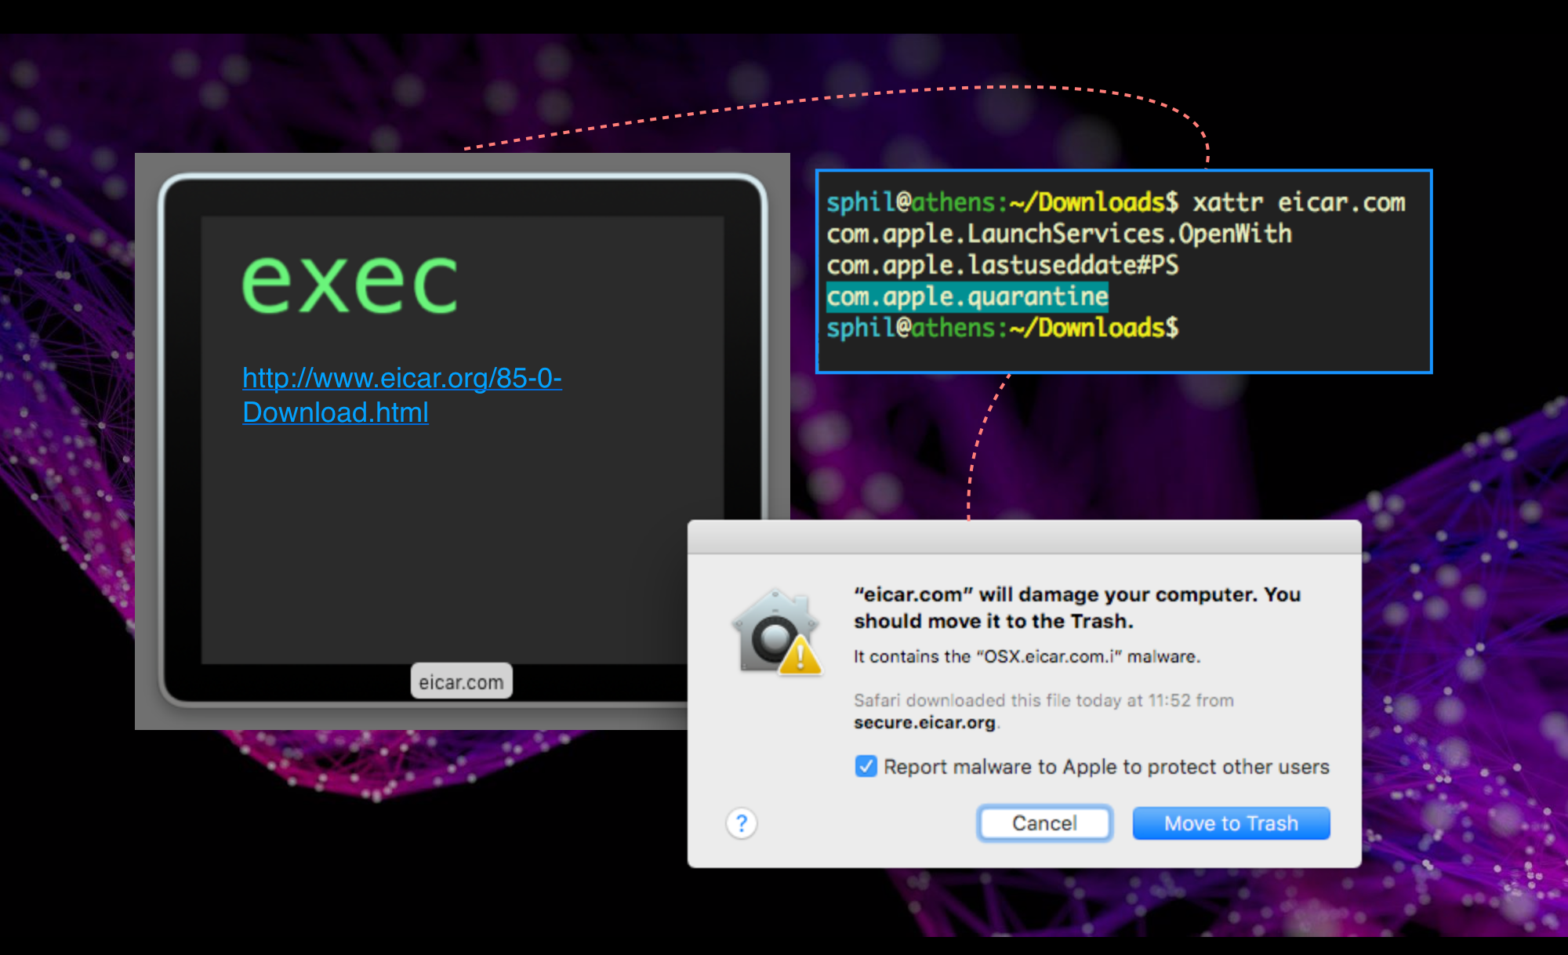Enable Report malware to protect other users
Screen dimensions: 1568x955
[x=865, y=766]
